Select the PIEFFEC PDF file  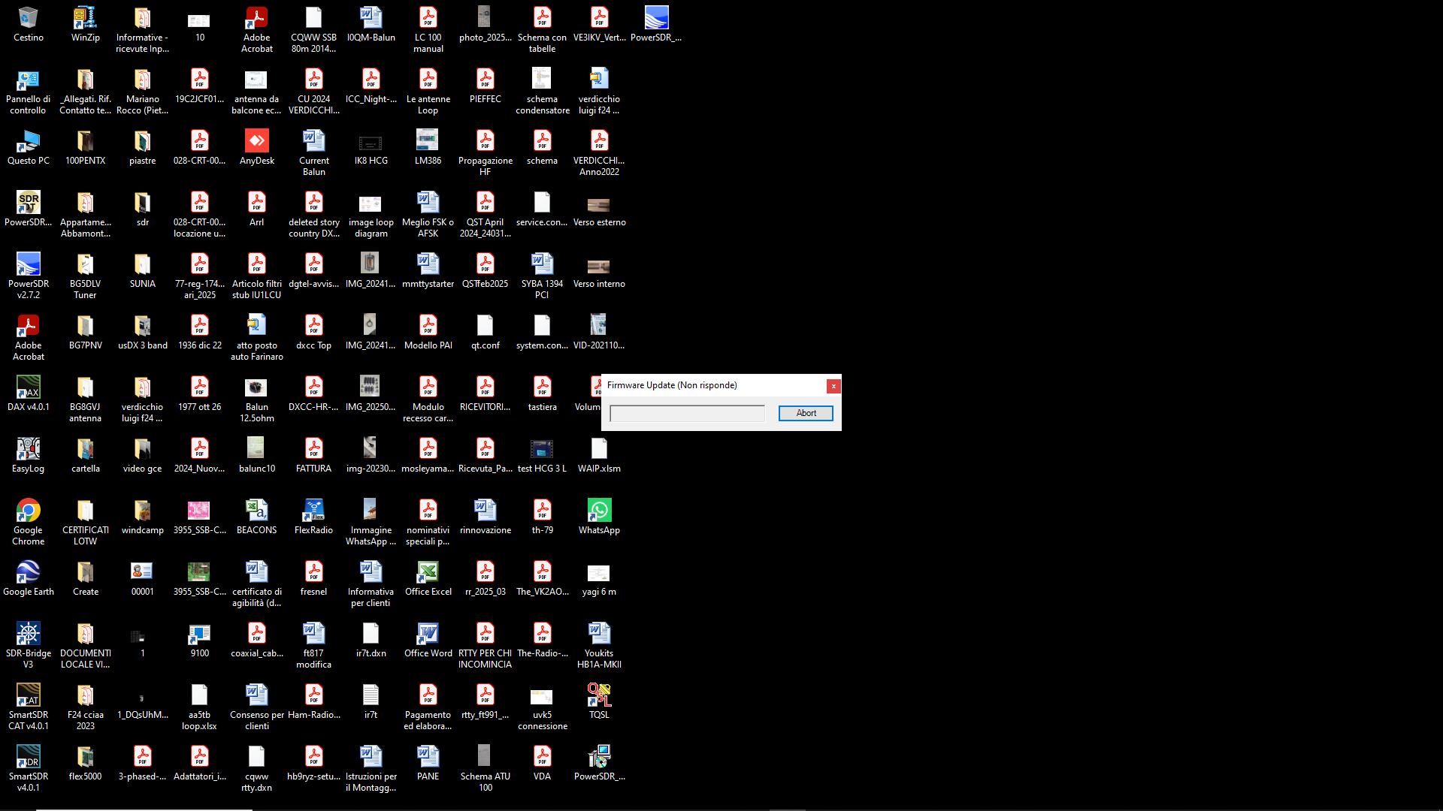pos(485,86)
